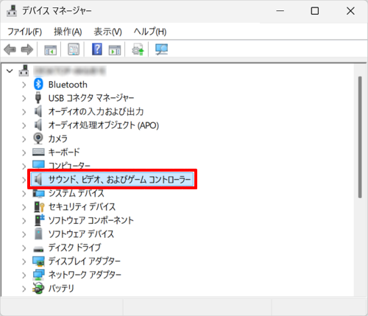Click the Back arrow toolbar button
The height and width of the screenshot is (316, 368).
[10, 49]
